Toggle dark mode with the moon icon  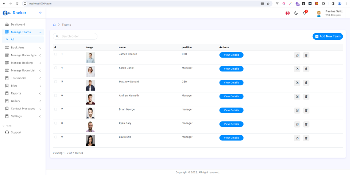pos(296,13)
